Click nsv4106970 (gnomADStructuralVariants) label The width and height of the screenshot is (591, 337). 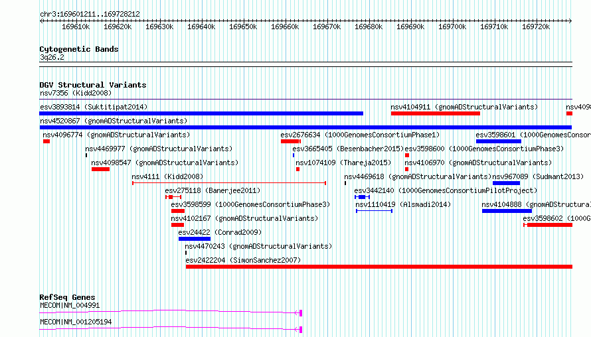pos(478,163)
